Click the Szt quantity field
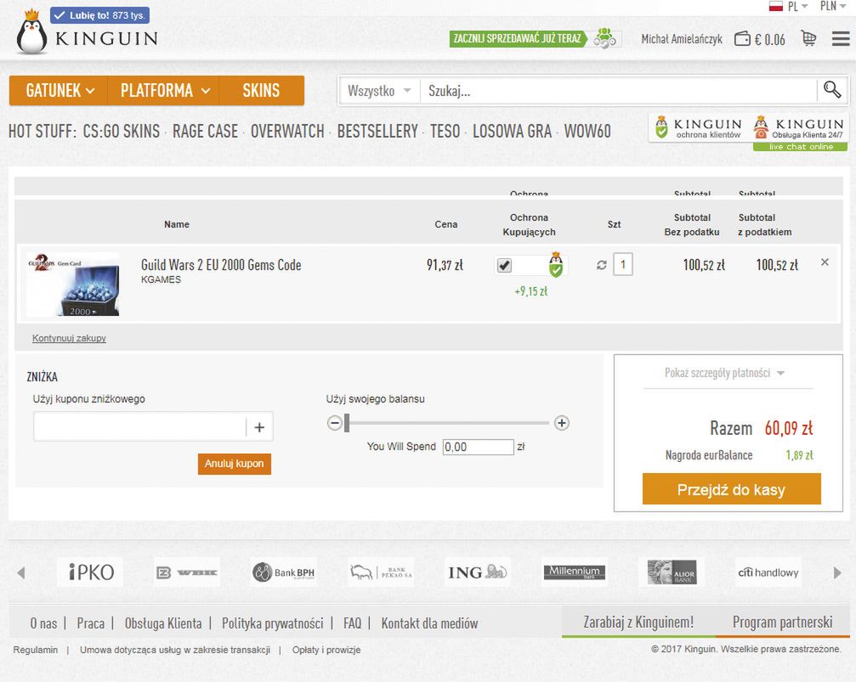 pos(623,265)
